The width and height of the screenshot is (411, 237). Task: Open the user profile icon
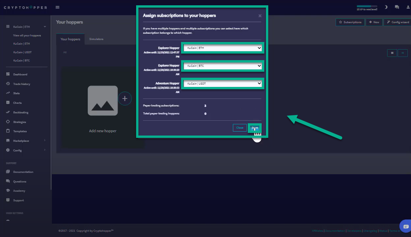[x=408, y=7]
